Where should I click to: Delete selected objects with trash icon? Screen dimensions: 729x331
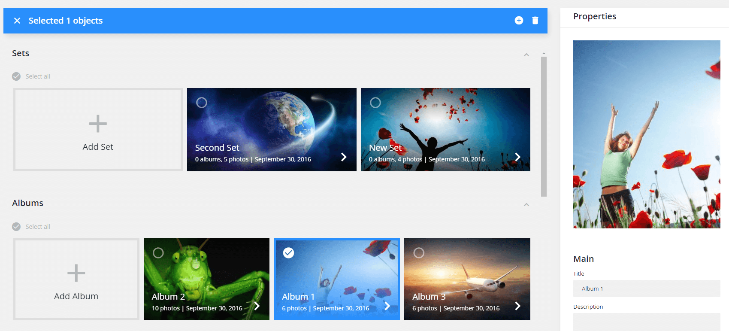click(535, 21)
